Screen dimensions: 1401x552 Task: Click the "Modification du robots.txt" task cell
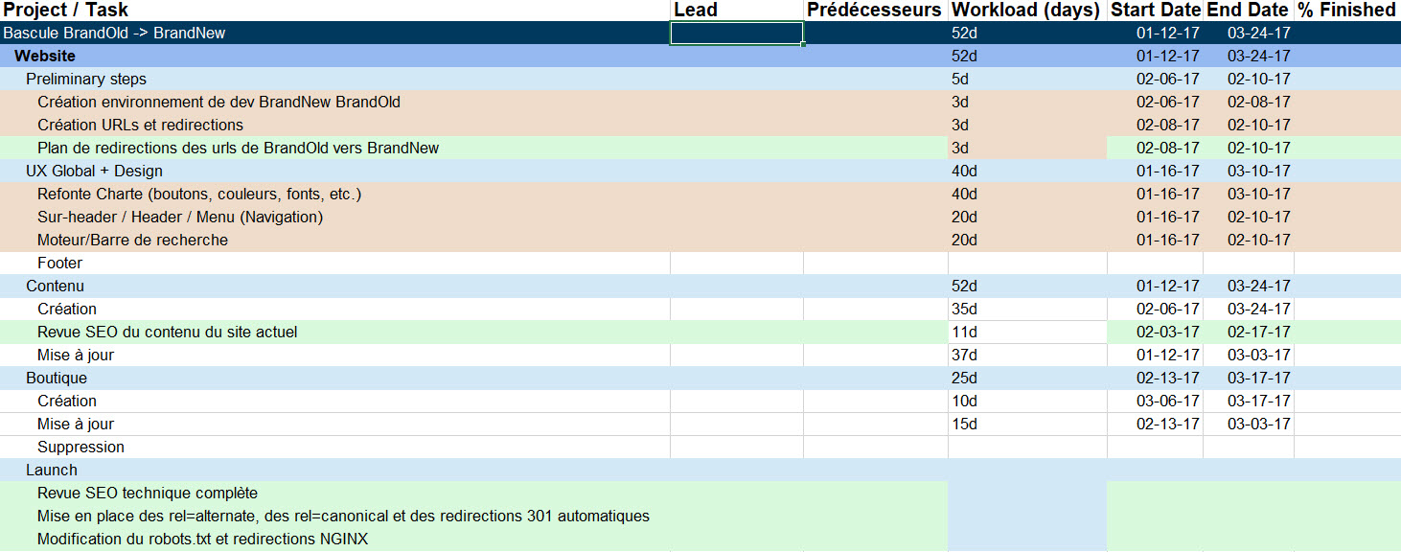coord(202,539)
